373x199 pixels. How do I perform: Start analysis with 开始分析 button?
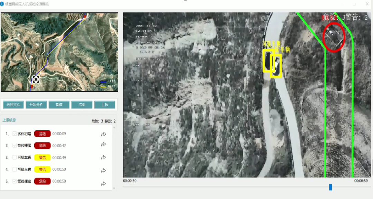click(x=36, y=105)
